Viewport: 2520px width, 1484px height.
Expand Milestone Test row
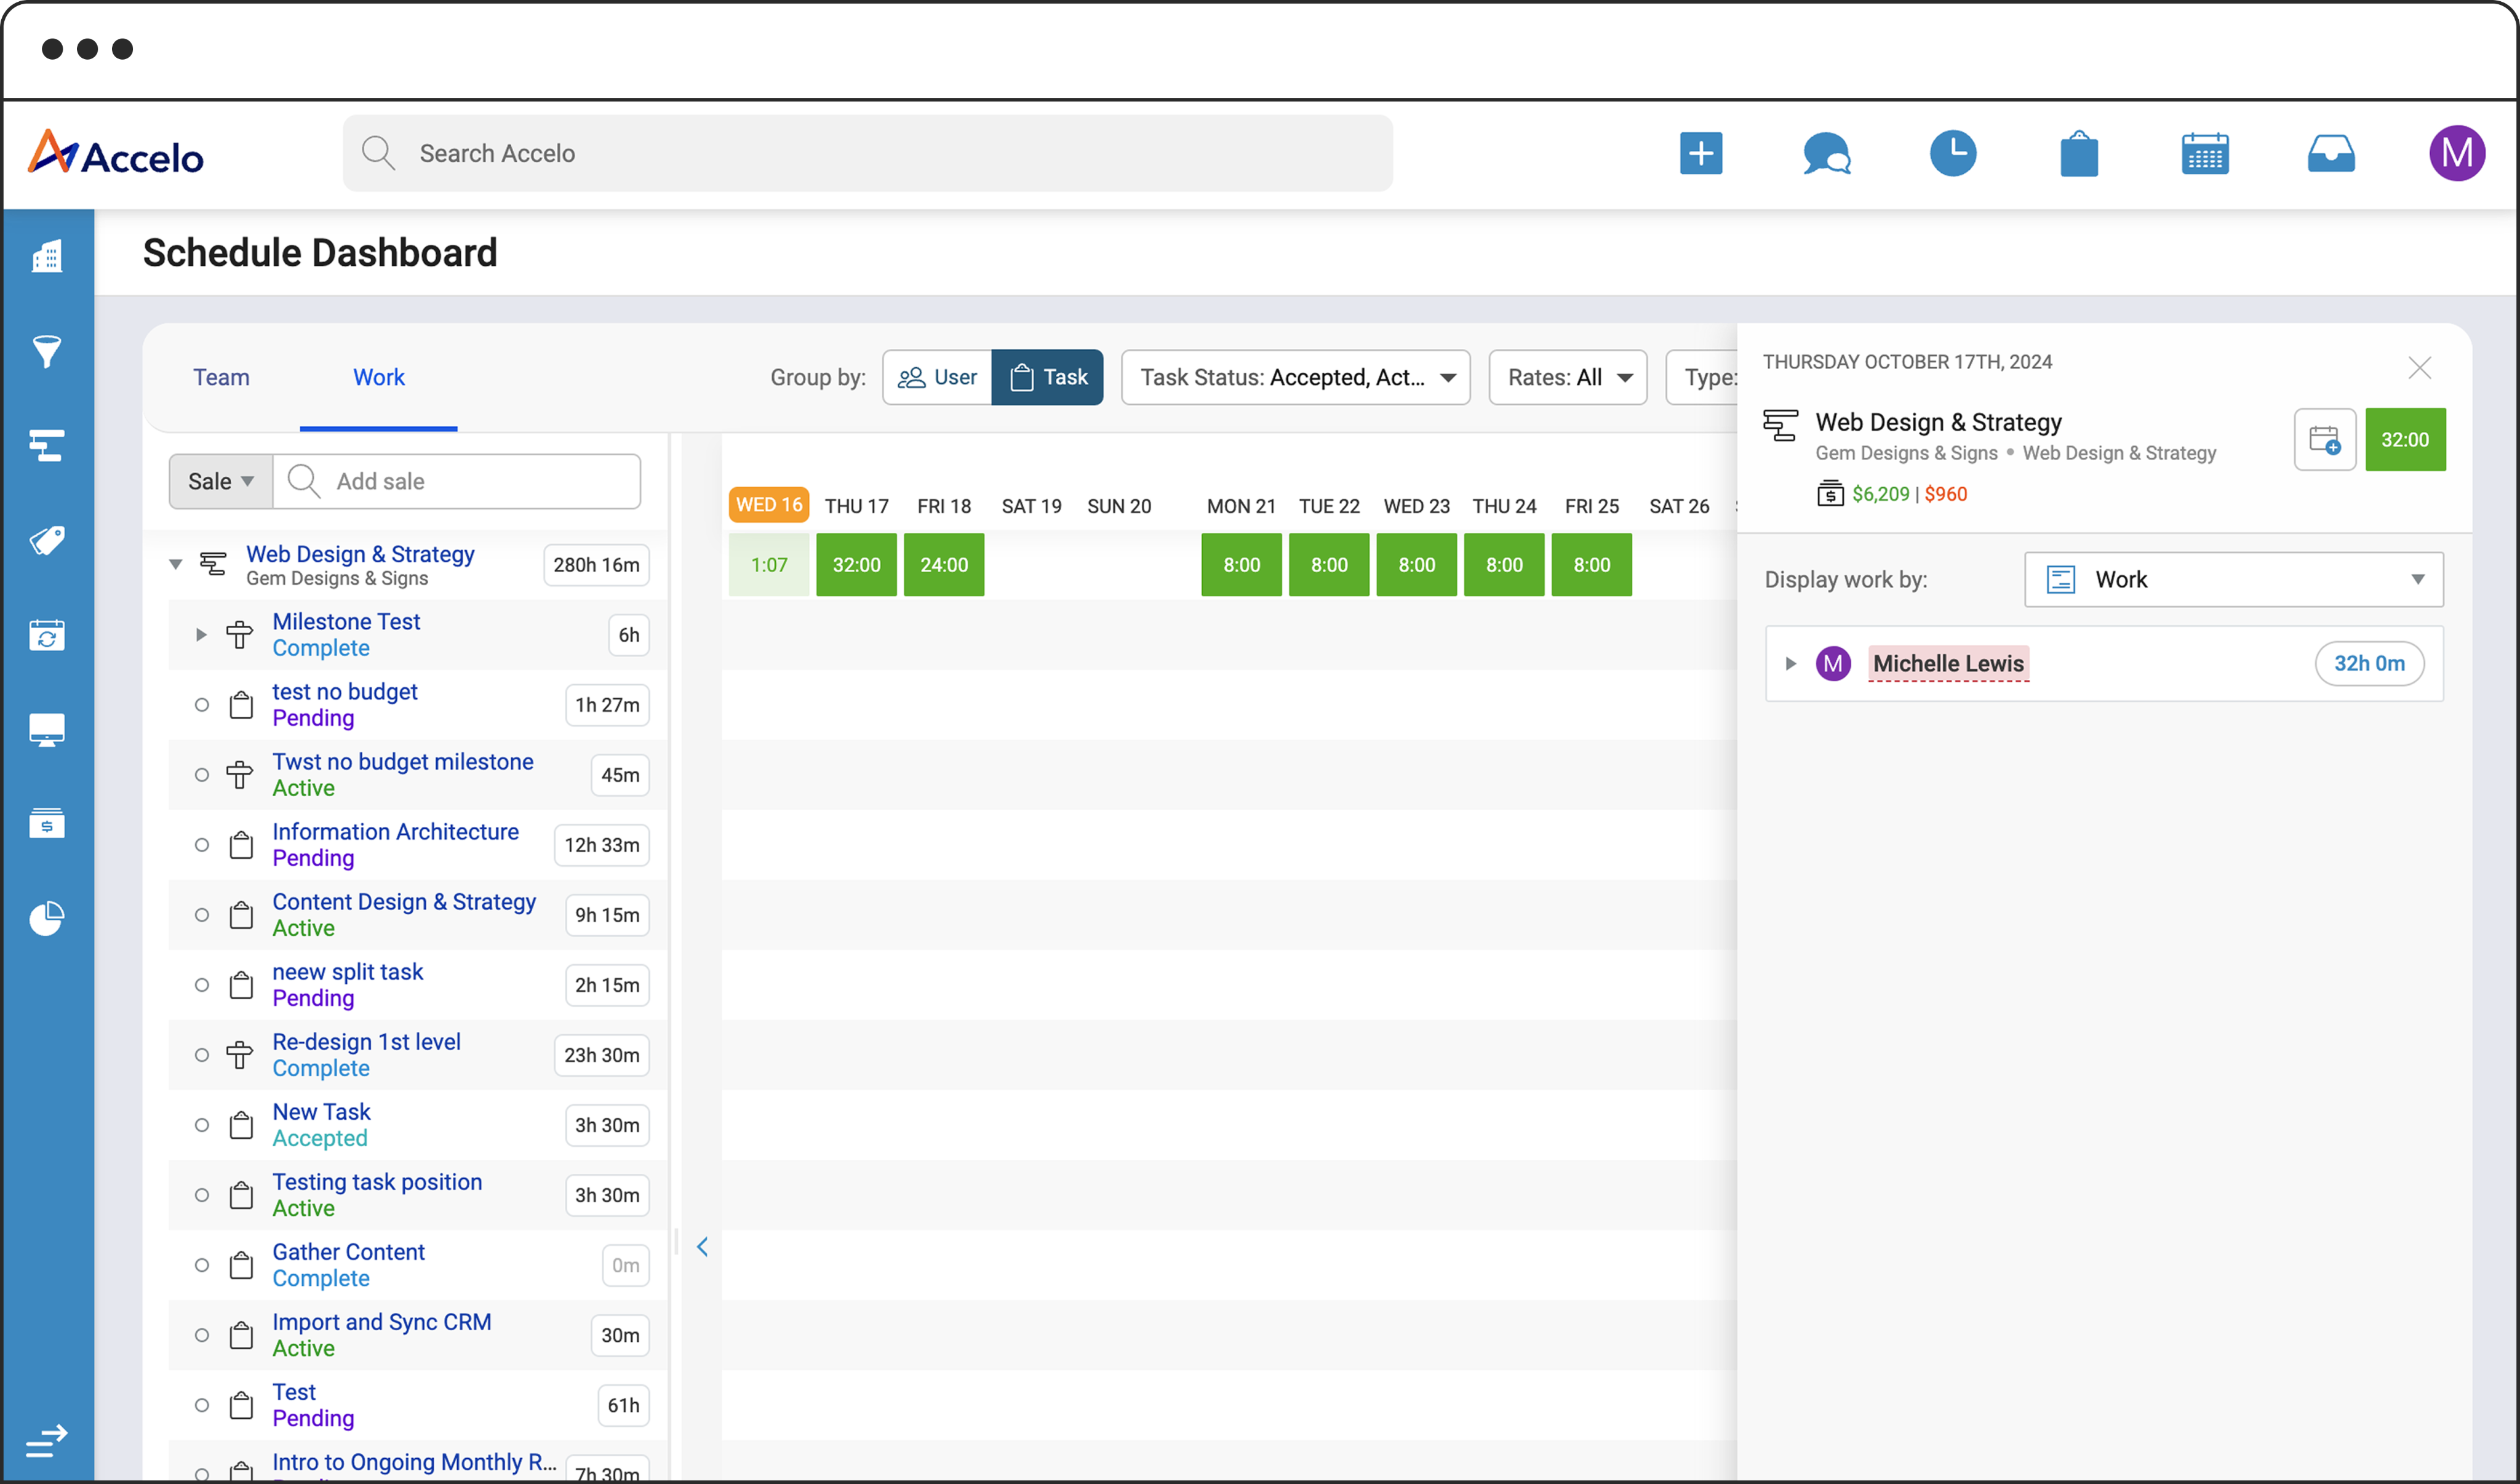tap(201, 635)
